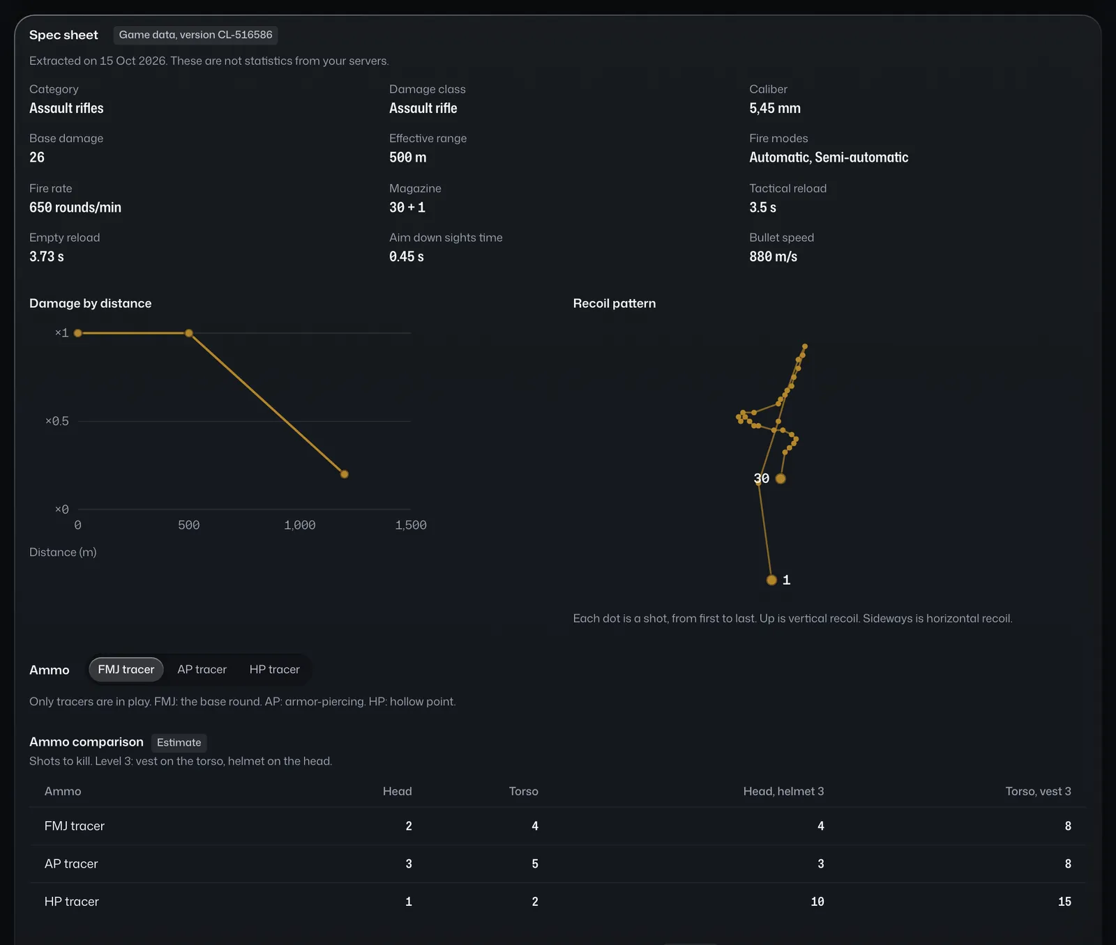
Task: Click the Empty reload value 3.73 s
Action: [47, 256]
